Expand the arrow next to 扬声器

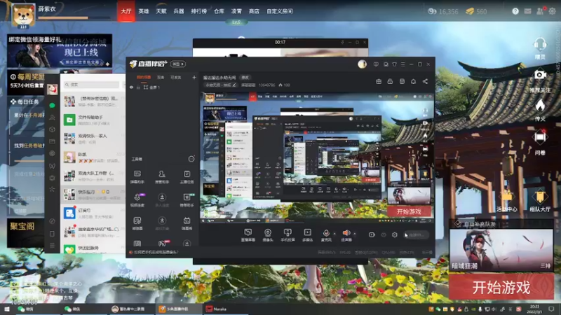click(355, 234)
